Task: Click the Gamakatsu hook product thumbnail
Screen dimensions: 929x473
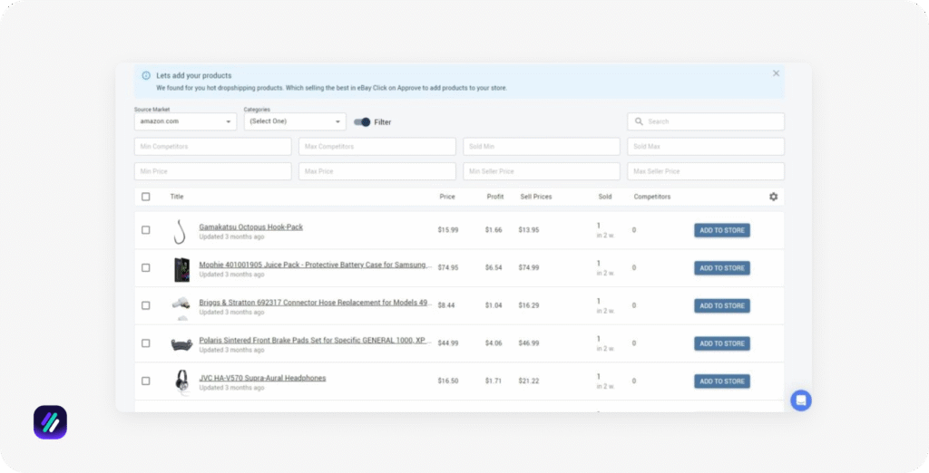Action: pyautogui.click(x=181, y=231)
